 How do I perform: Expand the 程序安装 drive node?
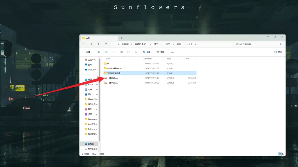82,149
